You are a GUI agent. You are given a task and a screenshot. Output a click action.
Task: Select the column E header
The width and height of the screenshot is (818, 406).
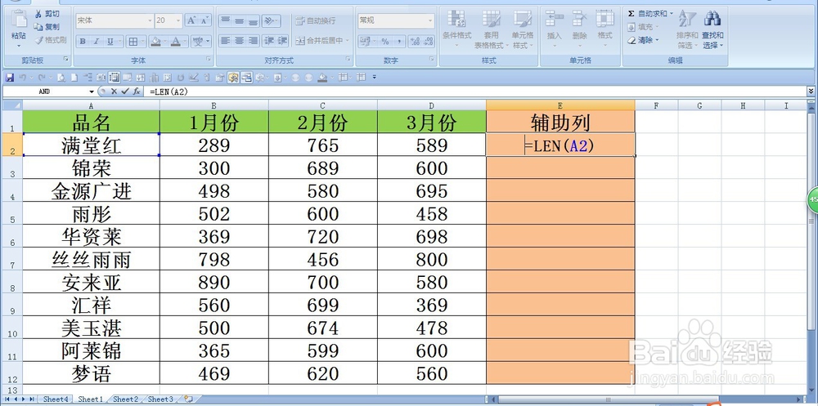(560, 105)
